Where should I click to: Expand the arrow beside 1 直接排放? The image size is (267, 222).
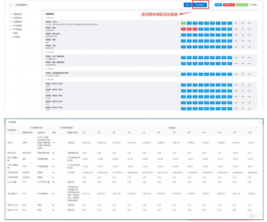click(10, 14)
